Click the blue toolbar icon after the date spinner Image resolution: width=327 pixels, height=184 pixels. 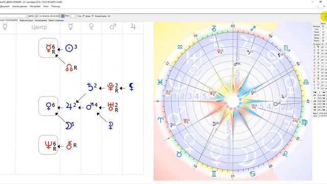[62, 16]
